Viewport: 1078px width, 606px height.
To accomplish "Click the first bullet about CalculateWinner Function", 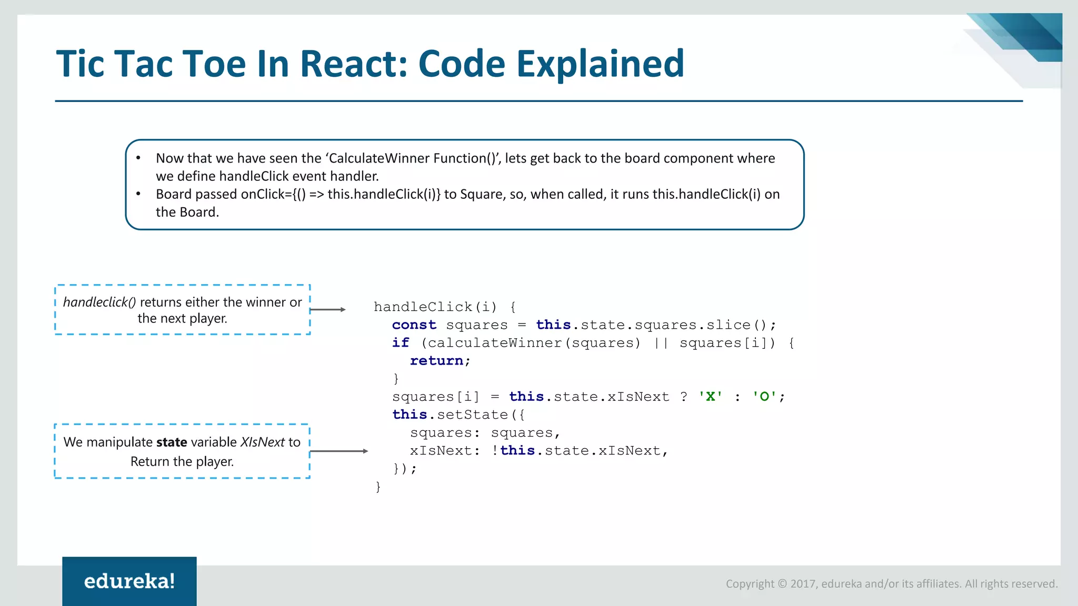I will [465, 167].
